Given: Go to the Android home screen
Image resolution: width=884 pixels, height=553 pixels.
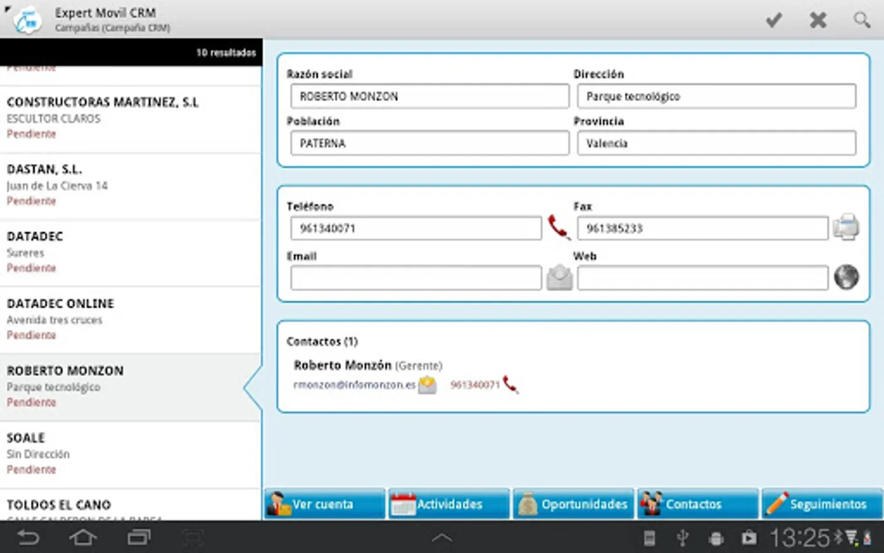Looking at the screenshot, I should coord(83,538).
